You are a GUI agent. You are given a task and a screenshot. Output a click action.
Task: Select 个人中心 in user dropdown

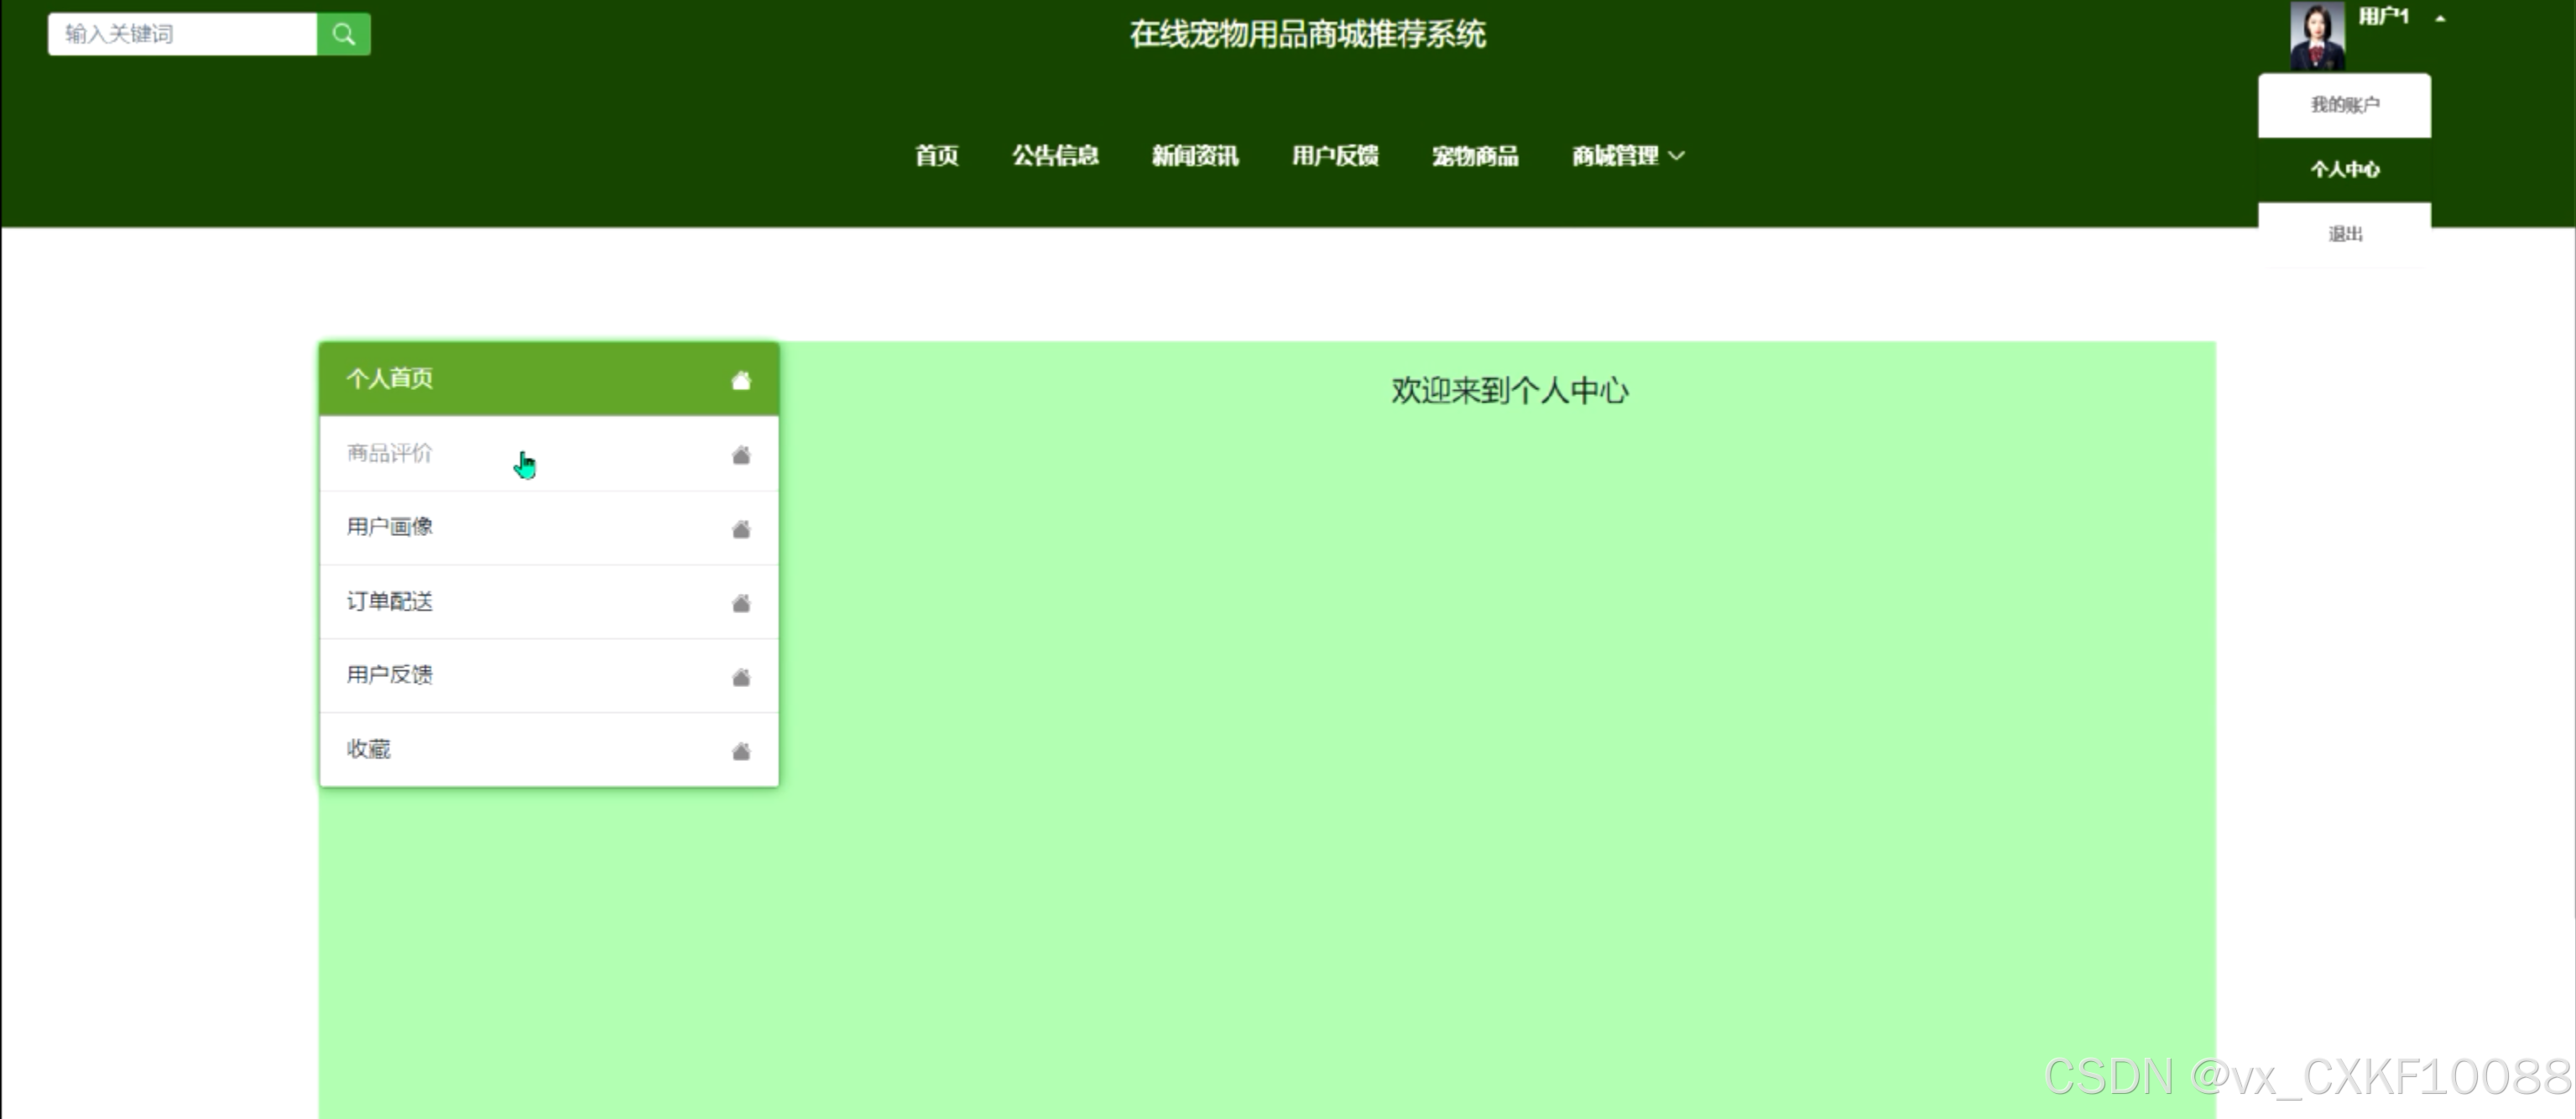click(2344, 169)
